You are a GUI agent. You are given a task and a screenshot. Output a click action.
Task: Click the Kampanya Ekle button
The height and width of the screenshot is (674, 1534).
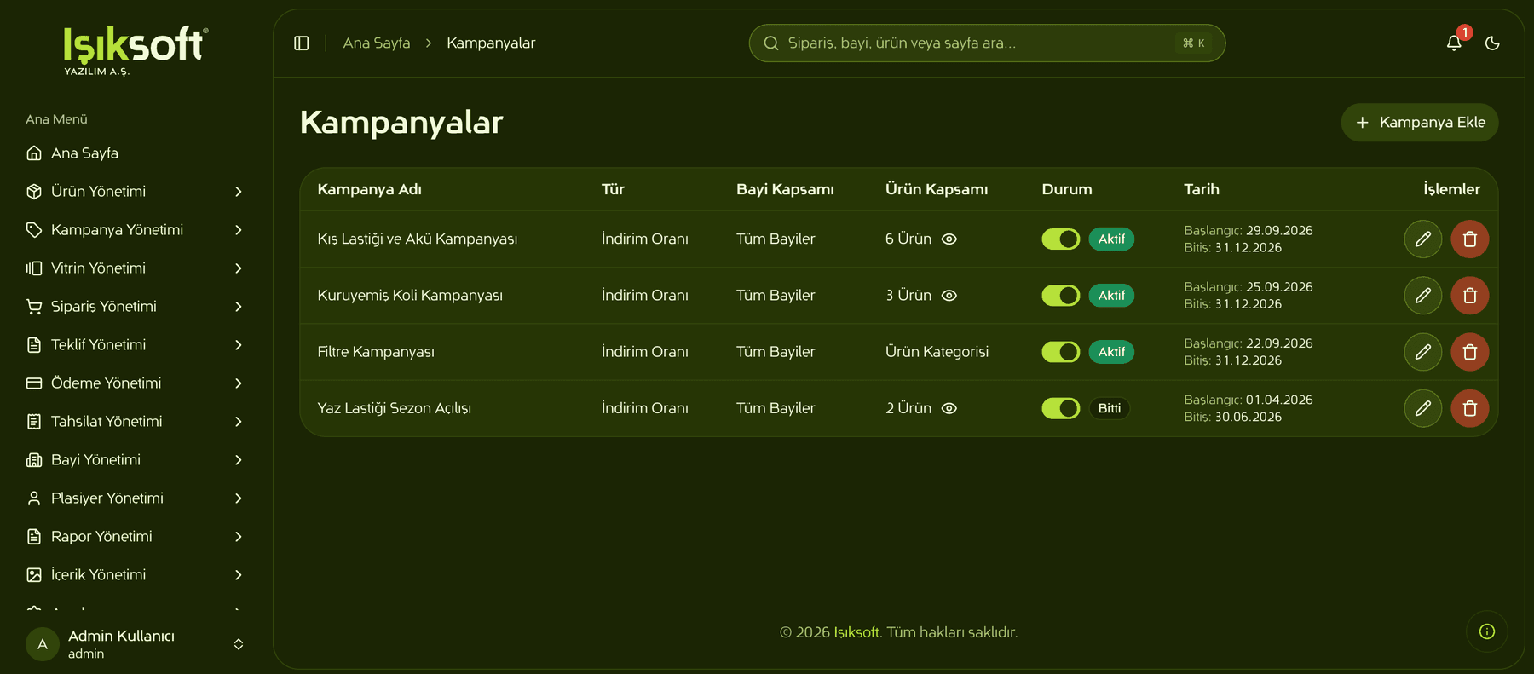(1420, 123)
